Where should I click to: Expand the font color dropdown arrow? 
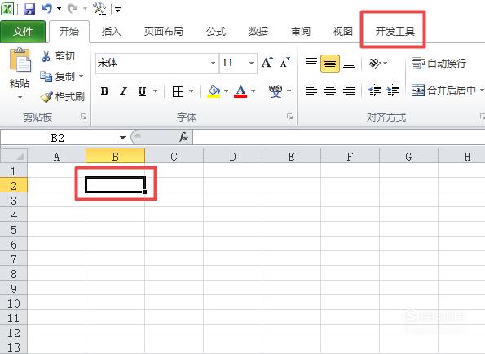pos(254,91)
